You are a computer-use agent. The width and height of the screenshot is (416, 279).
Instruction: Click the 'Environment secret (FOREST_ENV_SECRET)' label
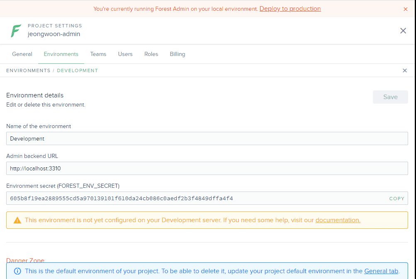click(x=63, y=186)
